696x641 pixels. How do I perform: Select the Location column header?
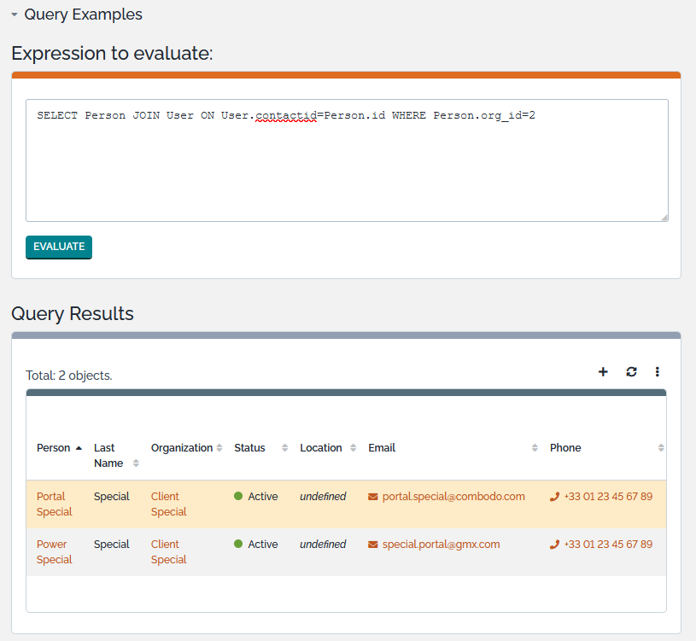[x=321, y=447]
